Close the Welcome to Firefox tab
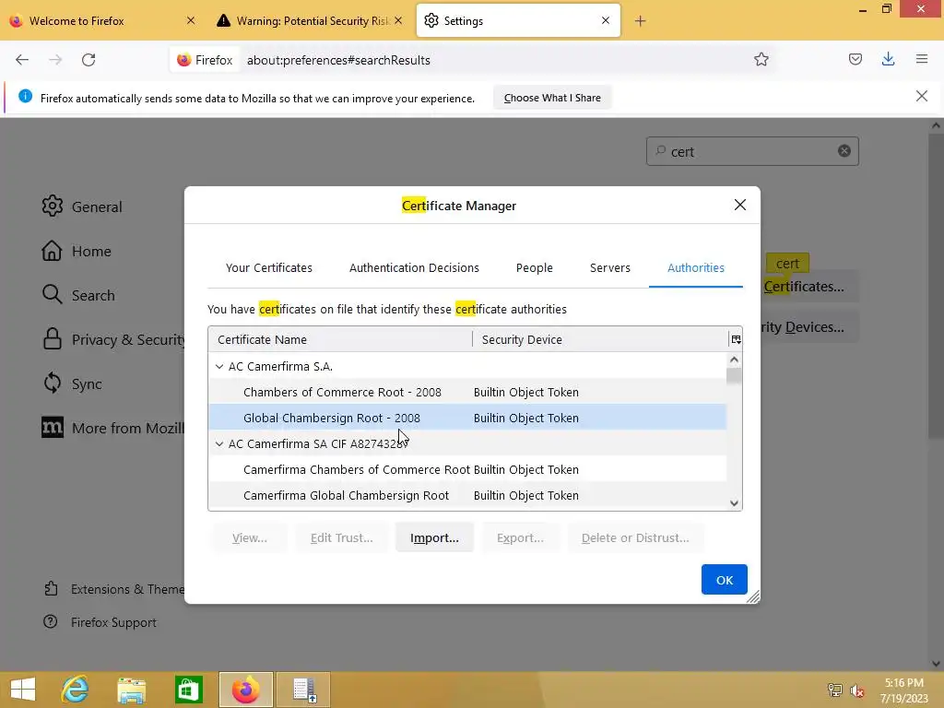The image size is (944, 708). [x=191, y=20]
